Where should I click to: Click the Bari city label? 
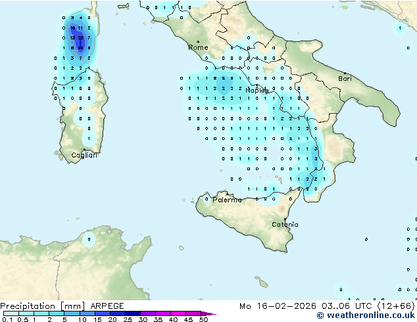345,79
